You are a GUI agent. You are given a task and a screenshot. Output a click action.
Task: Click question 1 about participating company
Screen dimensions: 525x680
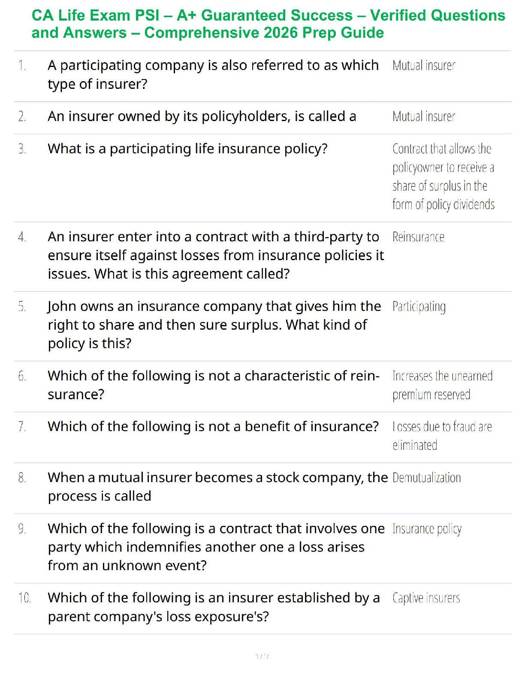click(213, 74)
